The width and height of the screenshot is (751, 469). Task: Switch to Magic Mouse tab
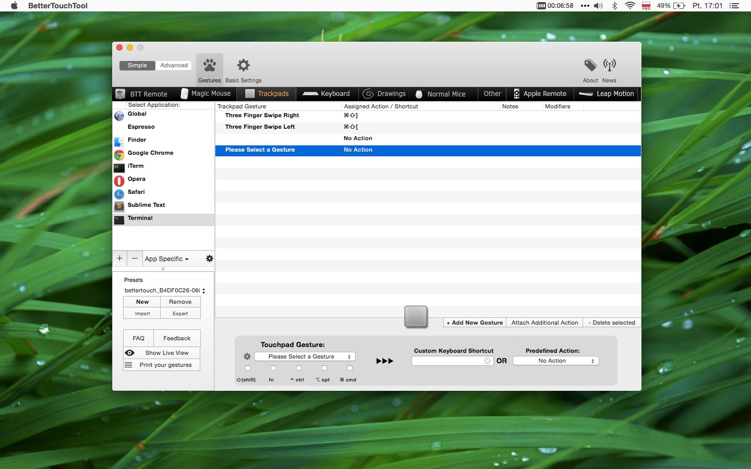tap(205, 94)
